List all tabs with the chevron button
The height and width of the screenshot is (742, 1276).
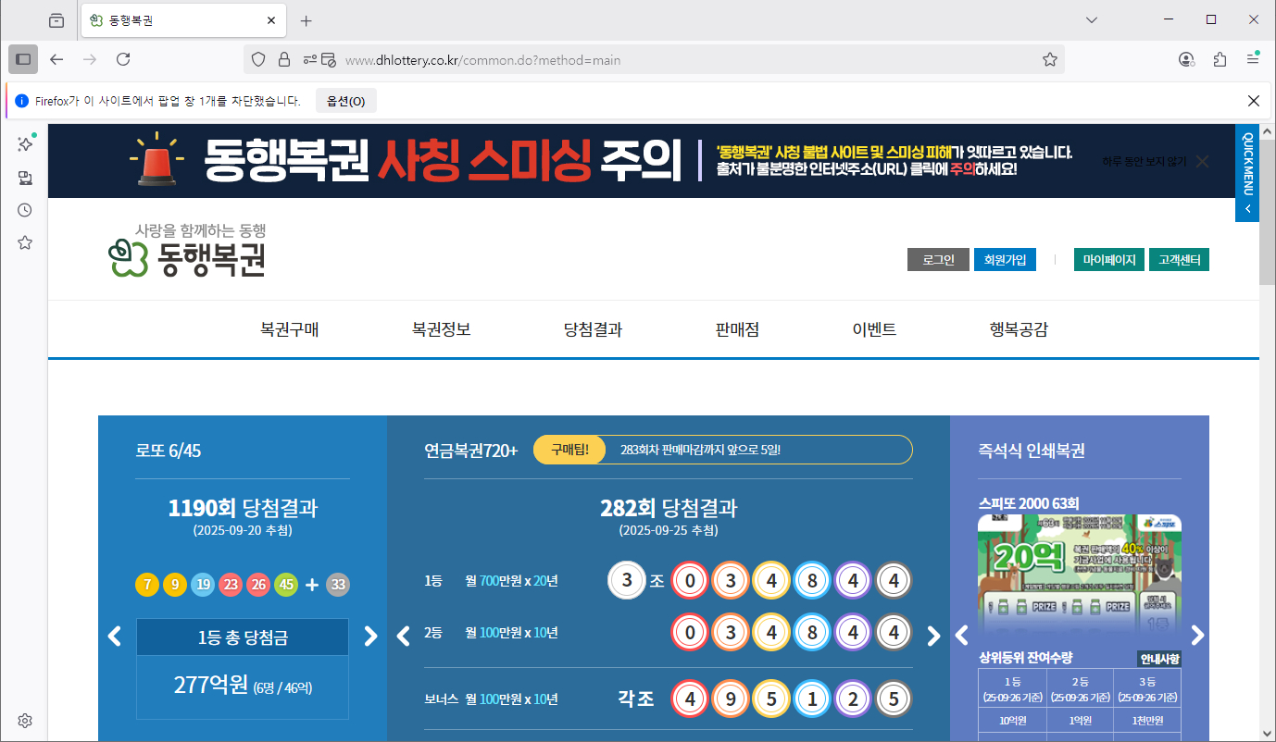[x=1092, y=20]
